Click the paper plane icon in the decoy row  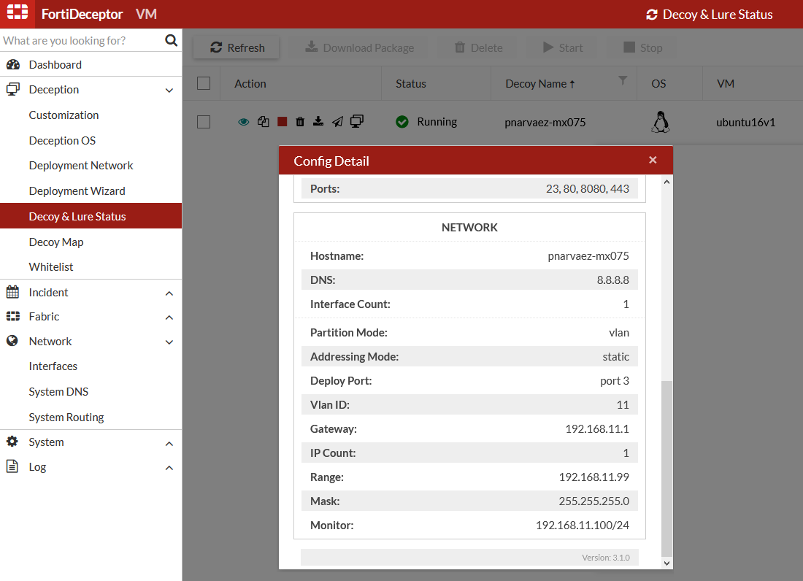[x=337, y=122]
